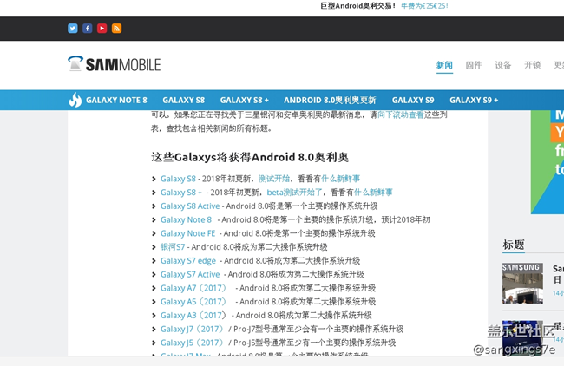The width and height of the screenshot is (564, 366).
Task: Open the Twitter social icon
Action: 73,29
